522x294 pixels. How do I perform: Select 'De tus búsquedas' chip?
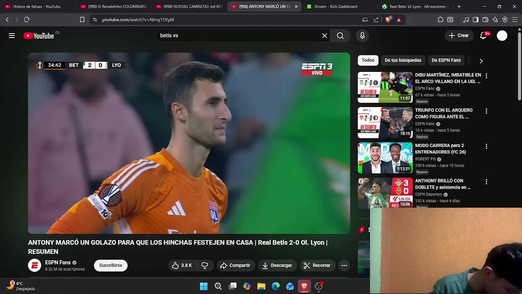[x=403, y=60]
